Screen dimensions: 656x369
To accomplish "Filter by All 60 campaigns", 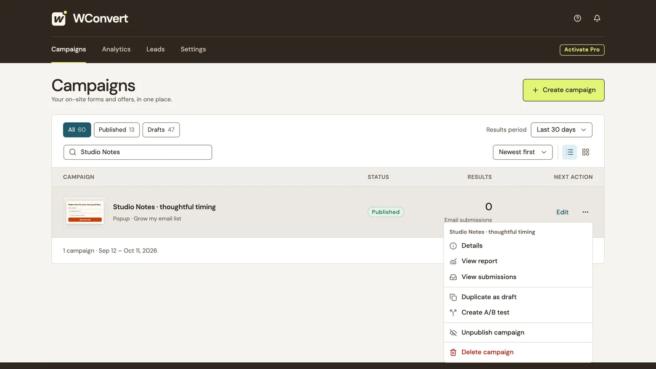I will tap(77, 130).
